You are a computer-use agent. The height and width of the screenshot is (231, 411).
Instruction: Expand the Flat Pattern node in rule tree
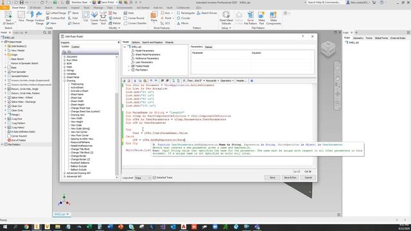[129, 70]
